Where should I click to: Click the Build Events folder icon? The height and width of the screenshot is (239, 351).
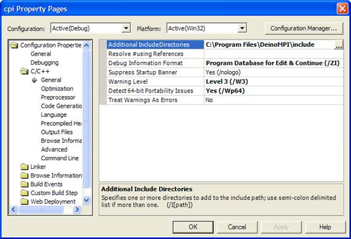coord(24,184)
